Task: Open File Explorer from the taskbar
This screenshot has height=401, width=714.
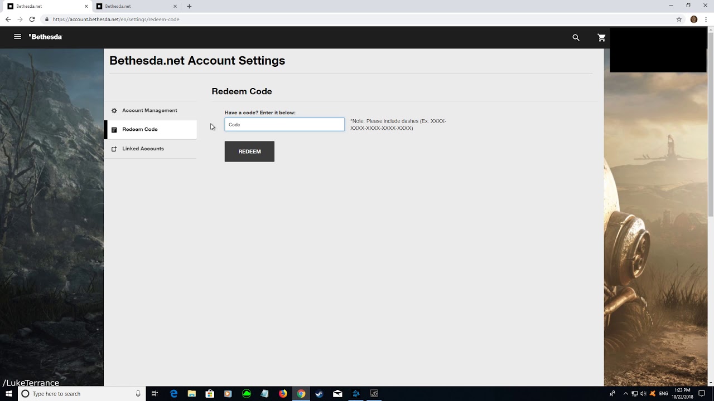Action: pos(192,394)
